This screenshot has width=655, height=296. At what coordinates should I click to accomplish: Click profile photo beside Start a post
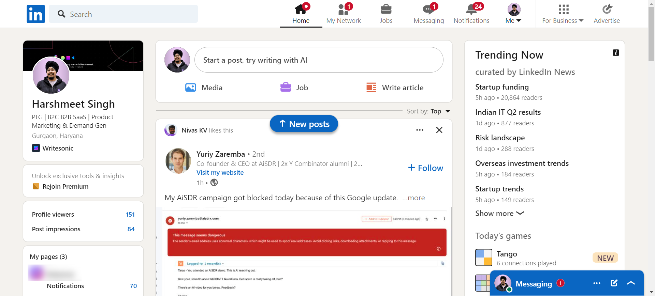tap(177, 60)
